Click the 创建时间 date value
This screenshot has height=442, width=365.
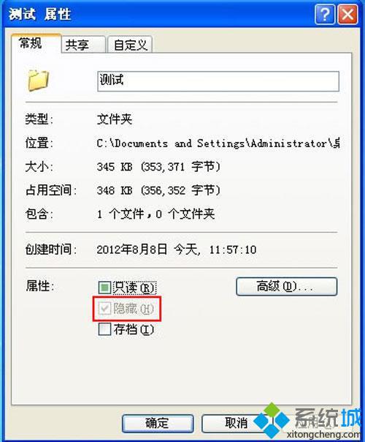pos(177,250)
